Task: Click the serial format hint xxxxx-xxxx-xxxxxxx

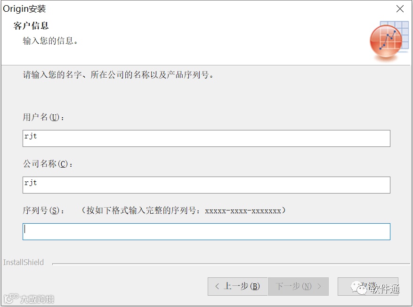Action: (243, 211)
